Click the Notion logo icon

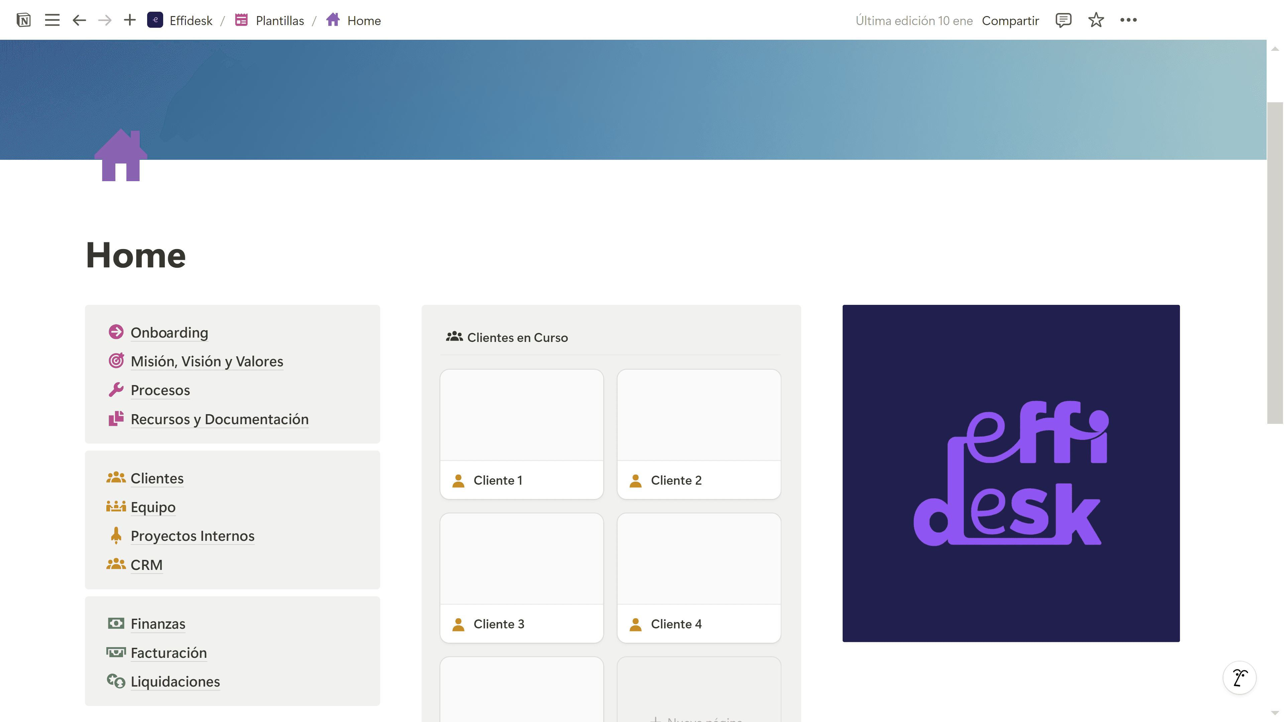(x=23, y=20)
